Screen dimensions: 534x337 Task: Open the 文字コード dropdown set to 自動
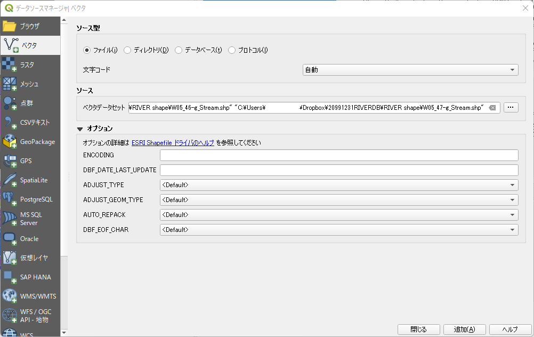click(410, 70)
